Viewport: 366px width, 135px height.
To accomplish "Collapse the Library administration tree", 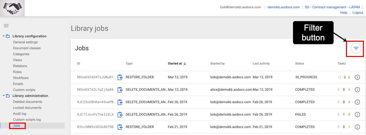I will coord(4,96).
